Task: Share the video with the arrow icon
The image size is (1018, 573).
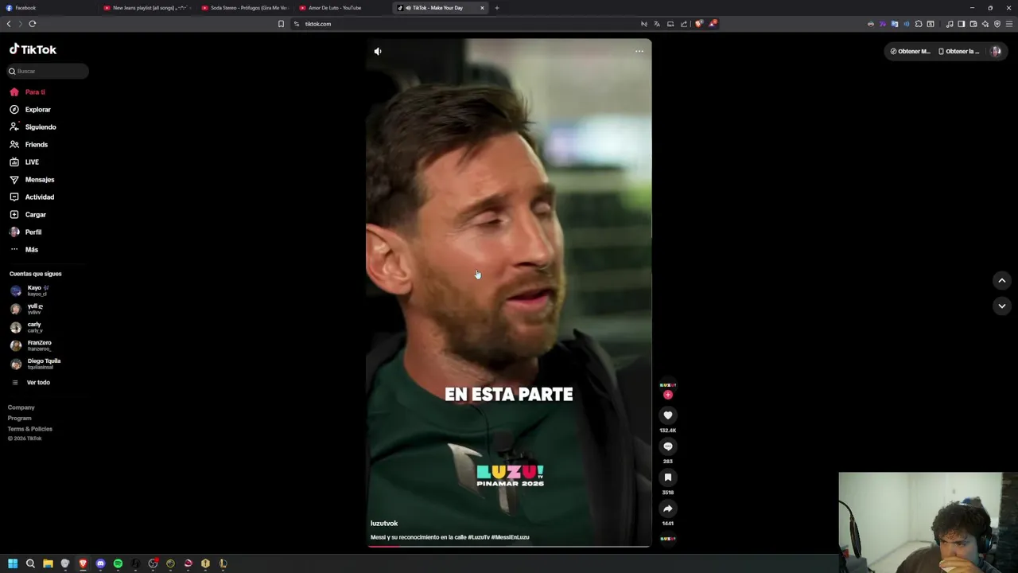Action: [668, 509]
